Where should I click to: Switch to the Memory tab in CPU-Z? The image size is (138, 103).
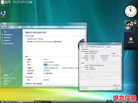99,47
